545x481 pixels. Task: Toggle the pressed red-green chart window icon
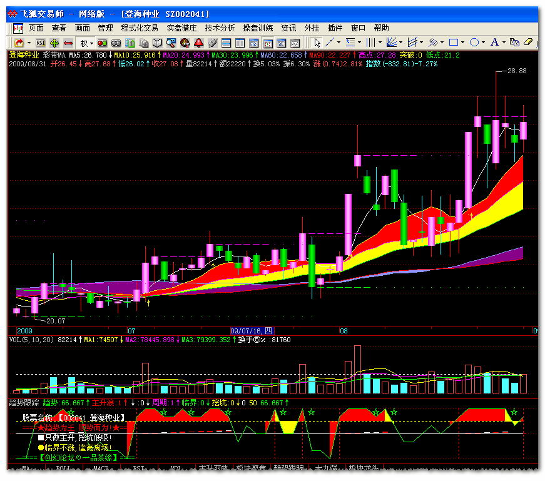268,43
